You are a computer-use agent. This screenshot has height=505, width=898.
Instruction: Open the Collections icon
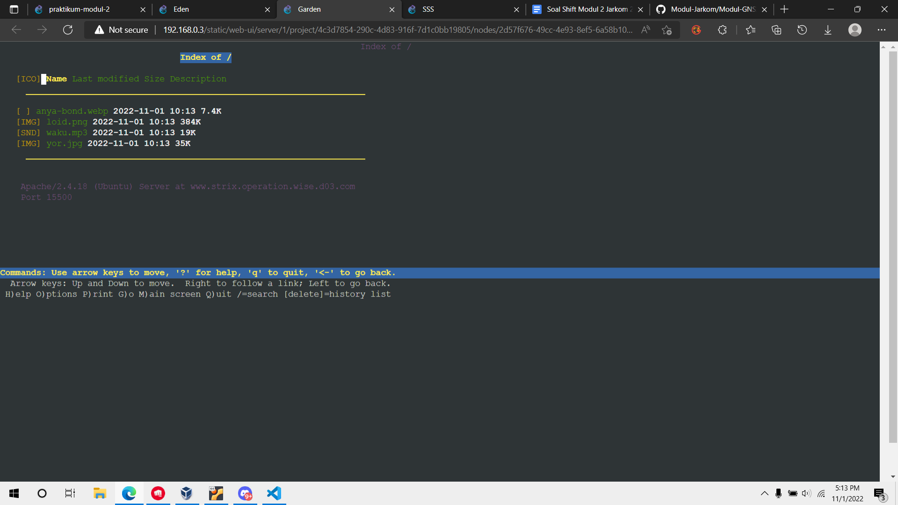(x=776, y=29)
